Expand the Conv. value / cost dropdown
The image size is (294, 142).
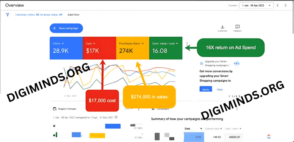(x=177, y=44)
